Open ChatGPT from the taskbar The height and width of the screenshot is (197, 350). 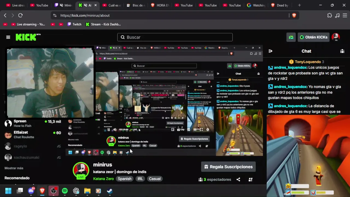pos(76,191)
